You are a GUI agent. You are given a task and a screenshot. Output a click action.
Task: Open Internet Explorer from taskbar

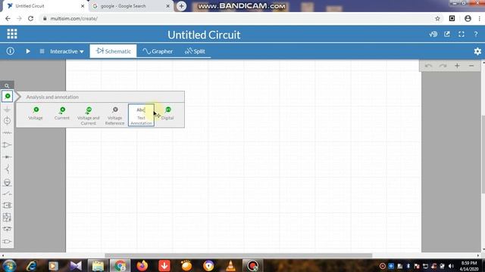[x=32, y=265]
